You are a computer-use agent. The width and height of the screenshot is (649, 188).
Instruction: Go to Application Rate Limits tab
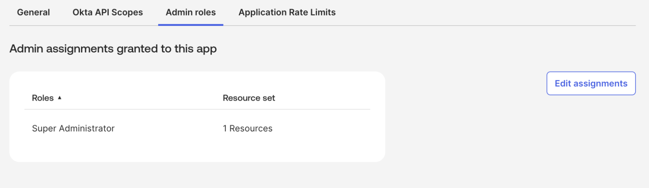tap(287, 12)
